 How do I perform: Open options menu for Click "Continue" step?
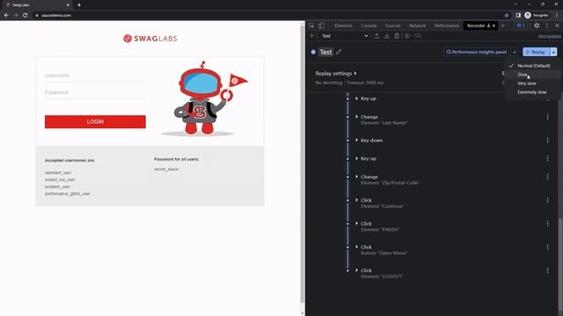tap(547, 200)
